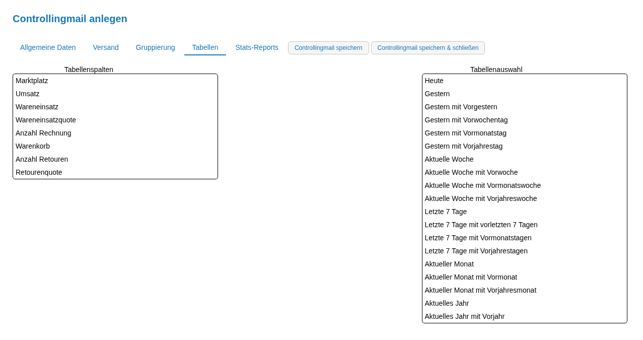This screenshot has width=643, height=340.
Task: Select Gestern mit Vorjahrestag entry
Action: tap(463, 146)
